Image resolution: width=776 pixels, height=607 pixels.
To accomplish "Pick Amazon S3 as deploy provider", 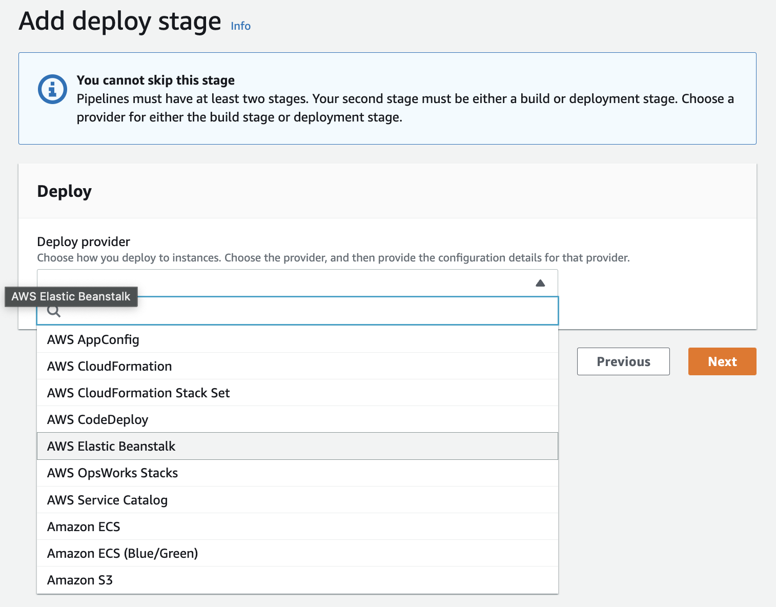I will point(297,580).
